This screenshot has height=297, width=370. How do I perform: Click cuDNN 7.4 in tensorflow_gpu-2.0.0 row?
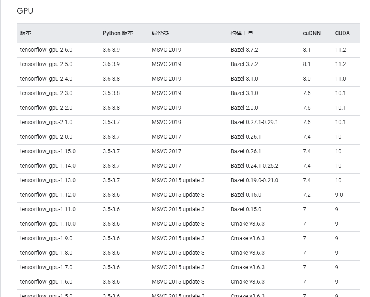tap(307, 137)
